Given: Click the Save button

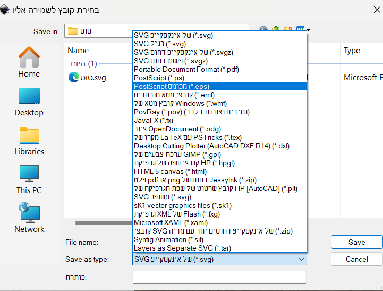Looking at the screenshot, I should (x=356, y=242).
